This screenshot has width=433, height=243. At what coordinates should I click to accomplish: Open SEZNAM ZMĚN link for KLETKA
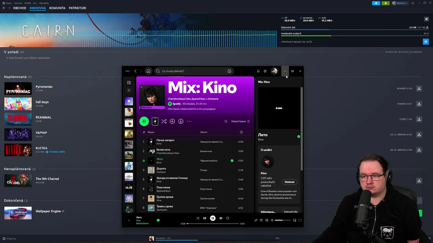55,152
